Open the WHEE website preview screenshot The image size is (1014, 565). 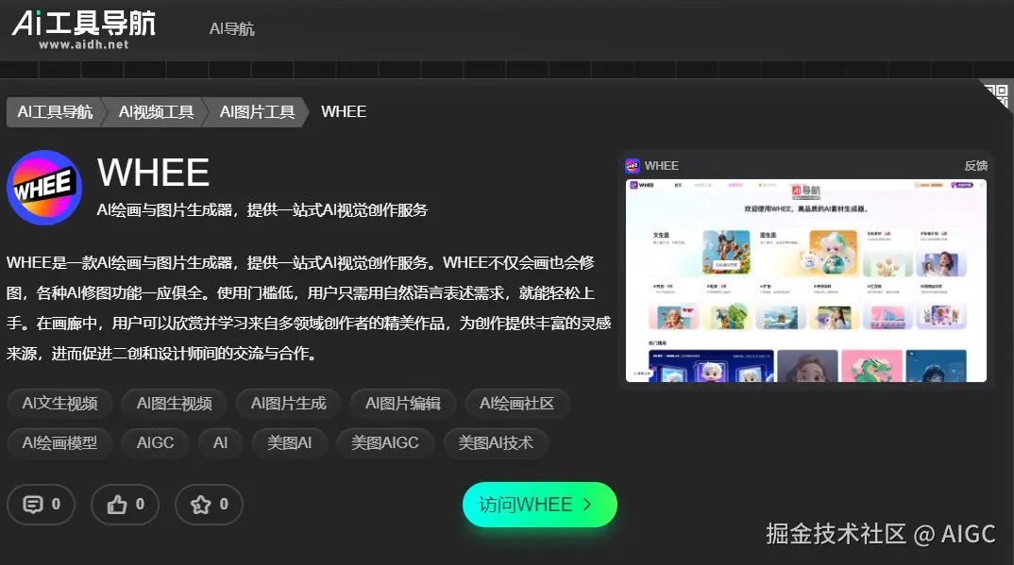(x=805, y=281)
